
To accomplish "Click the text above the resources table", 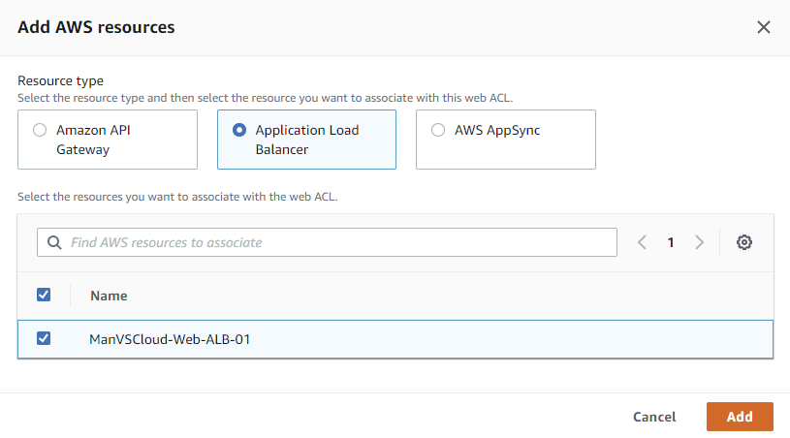I will coord(177,197).
